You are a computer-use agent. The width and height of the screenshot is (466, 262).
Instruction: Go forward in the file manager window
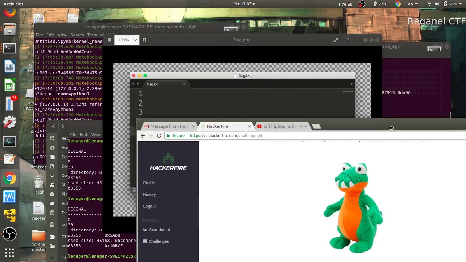coord(63,126)
